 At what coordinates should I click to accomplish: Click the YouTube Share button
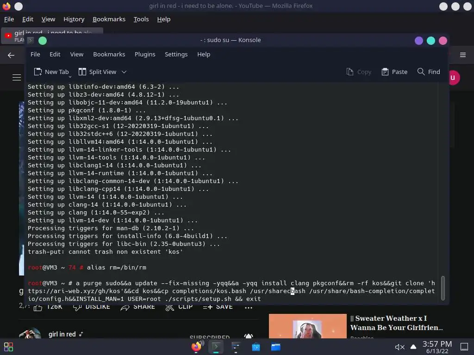137,307
